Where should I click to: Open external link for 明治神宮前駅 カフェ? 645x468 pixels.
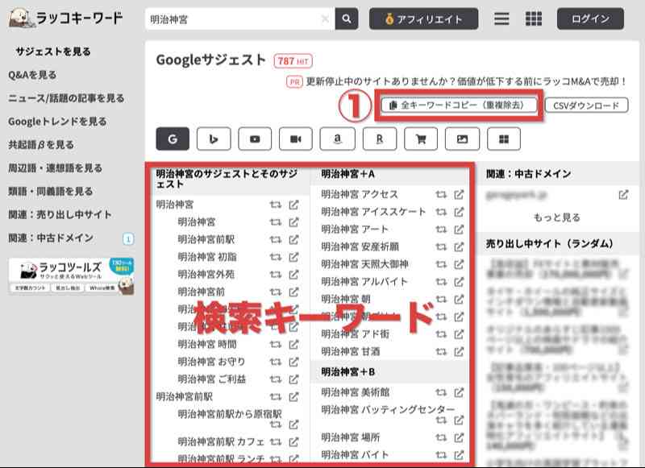(x=293, y=442)
